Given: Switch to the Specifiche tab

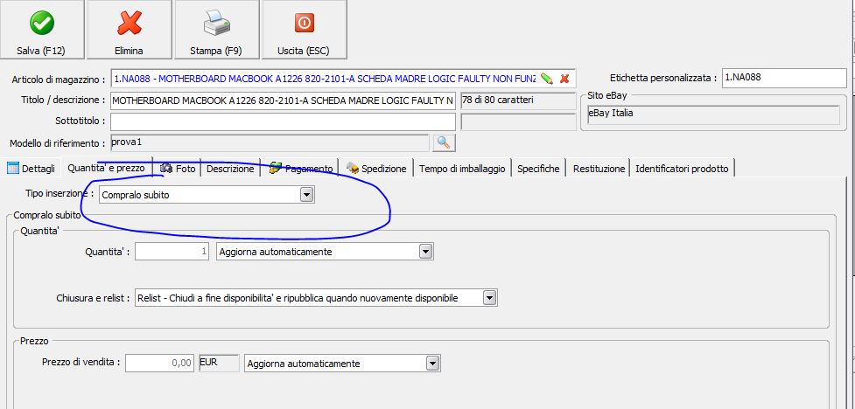Looking at the screenshot, I should [x=538, y=169].
